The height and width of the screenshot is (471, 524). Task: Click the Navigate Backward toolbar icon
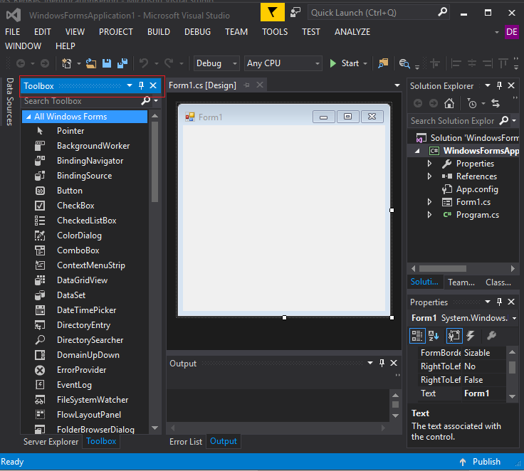click(21, 63)
